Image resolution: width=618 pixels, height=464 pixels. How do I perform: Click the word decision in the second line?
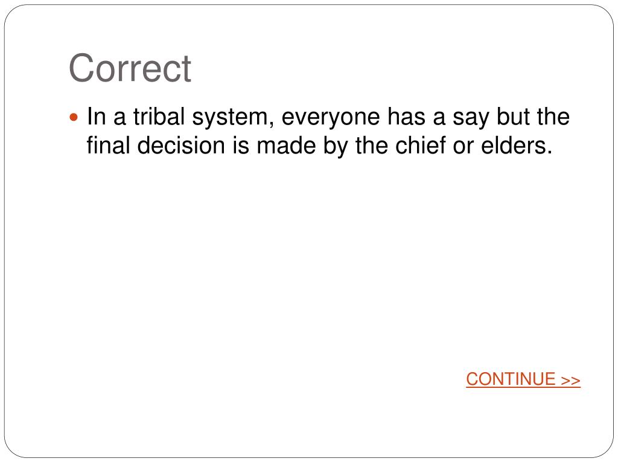click(182, 145)
